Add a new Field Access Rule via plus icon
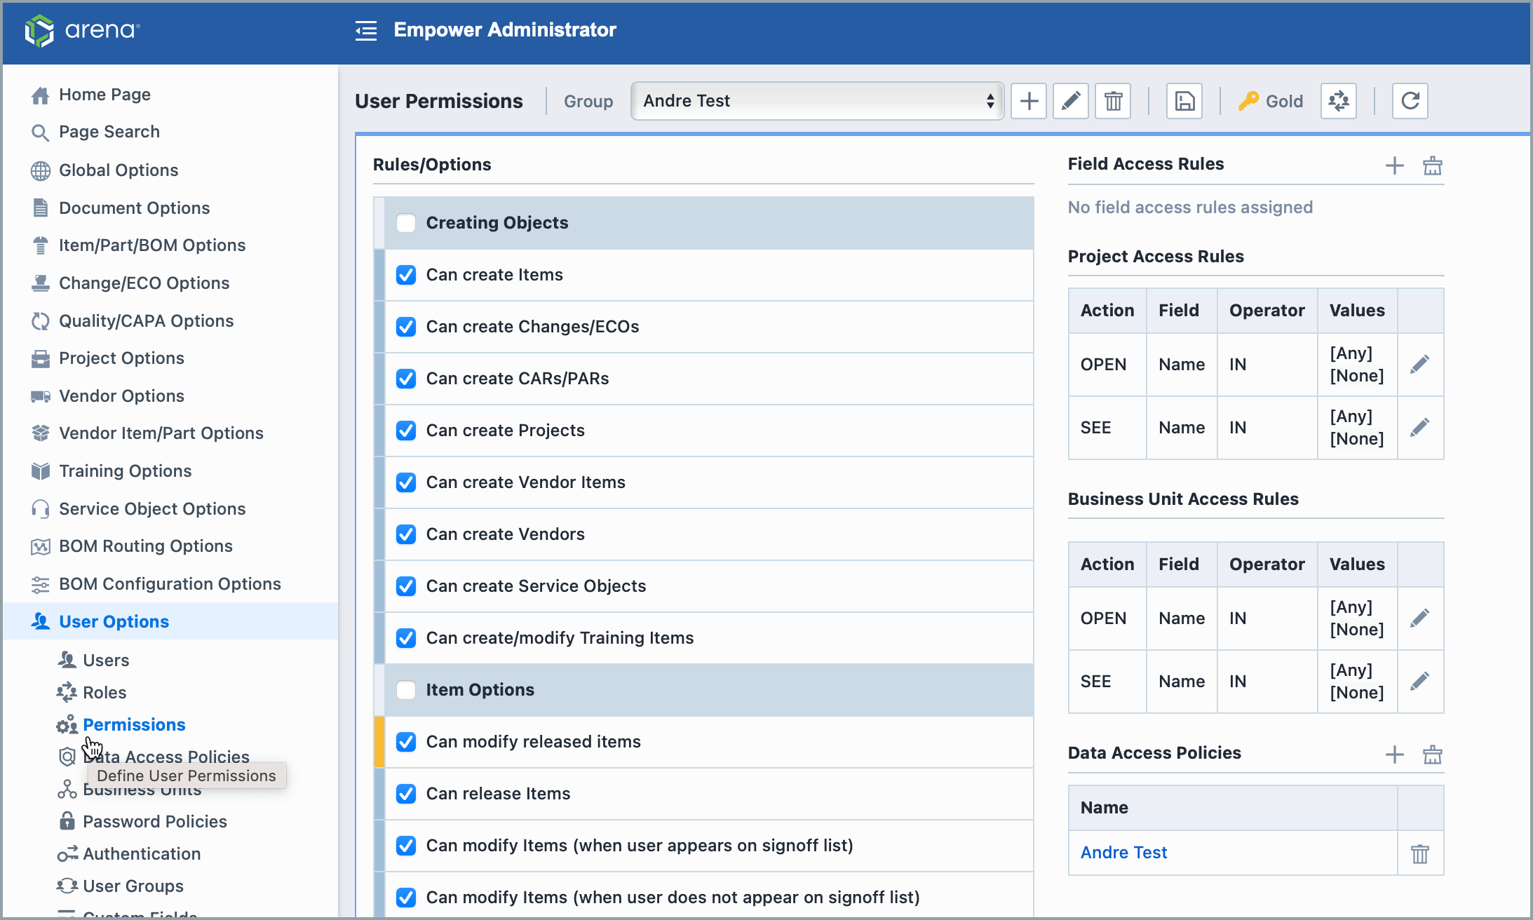This screenshot has width=1533, height=920. coord(1394,166)
